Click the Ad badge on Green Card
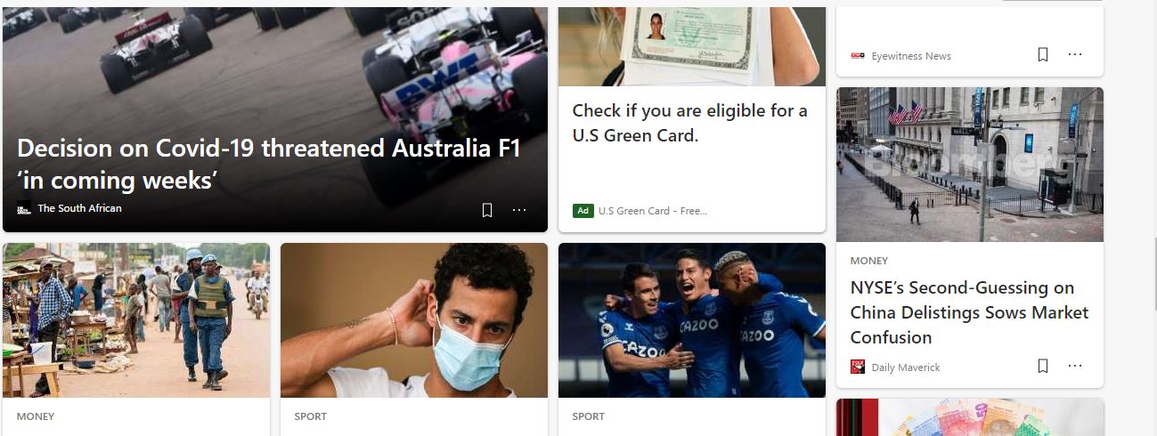 click(583, 211)
